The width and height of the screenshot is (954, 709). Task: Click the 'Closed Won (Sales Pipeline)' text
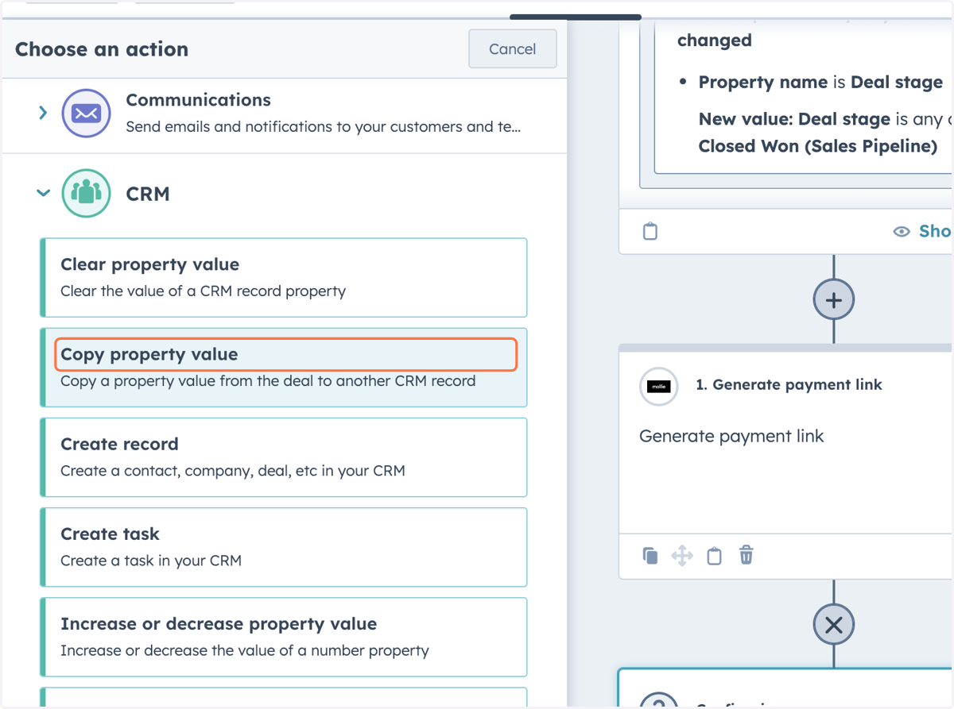[818, 146]
